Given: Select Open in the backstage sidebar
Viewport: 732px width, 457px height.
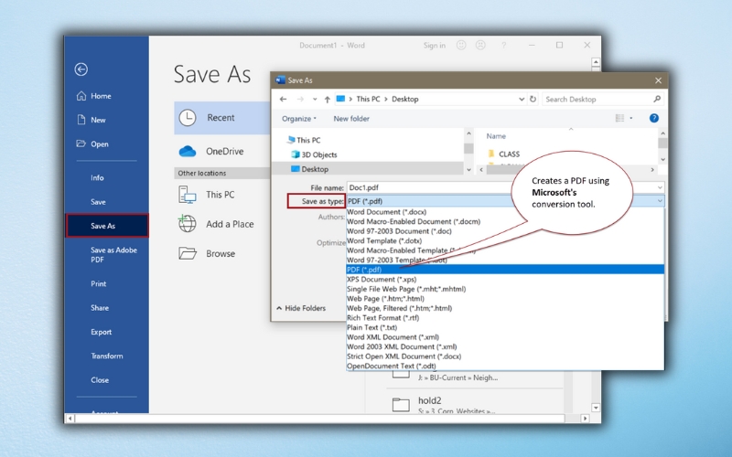Looking at the screenshot, I should pyautogui.click(x=92, y=144).
